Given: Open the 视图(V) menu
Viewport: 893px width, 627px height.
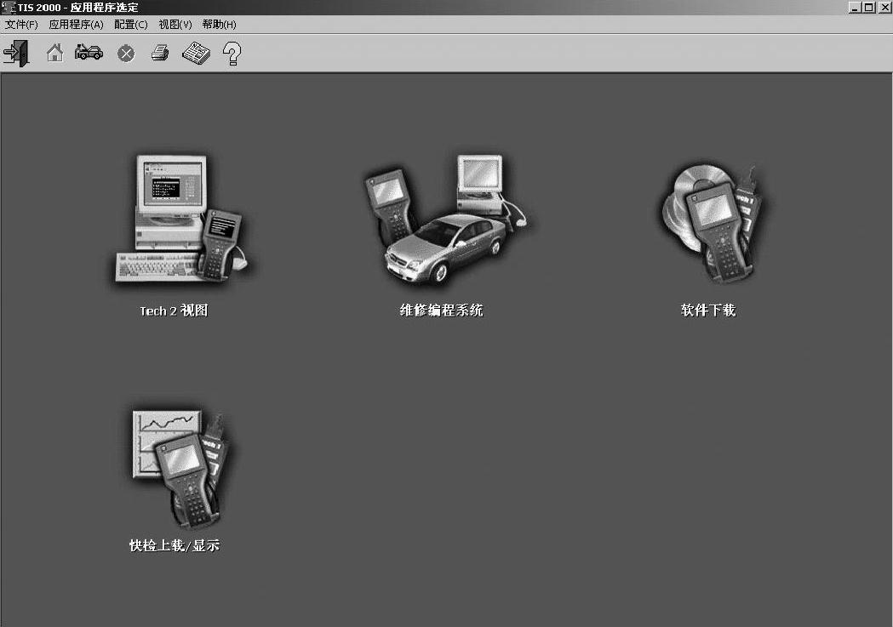Looking at the screenshot, I should pyautogui.click(x=175, y=25).
